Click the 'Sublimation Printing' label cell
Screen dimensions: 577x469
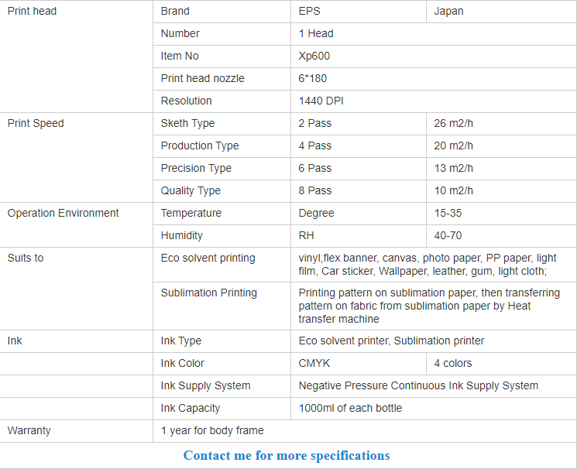(209, 293)
